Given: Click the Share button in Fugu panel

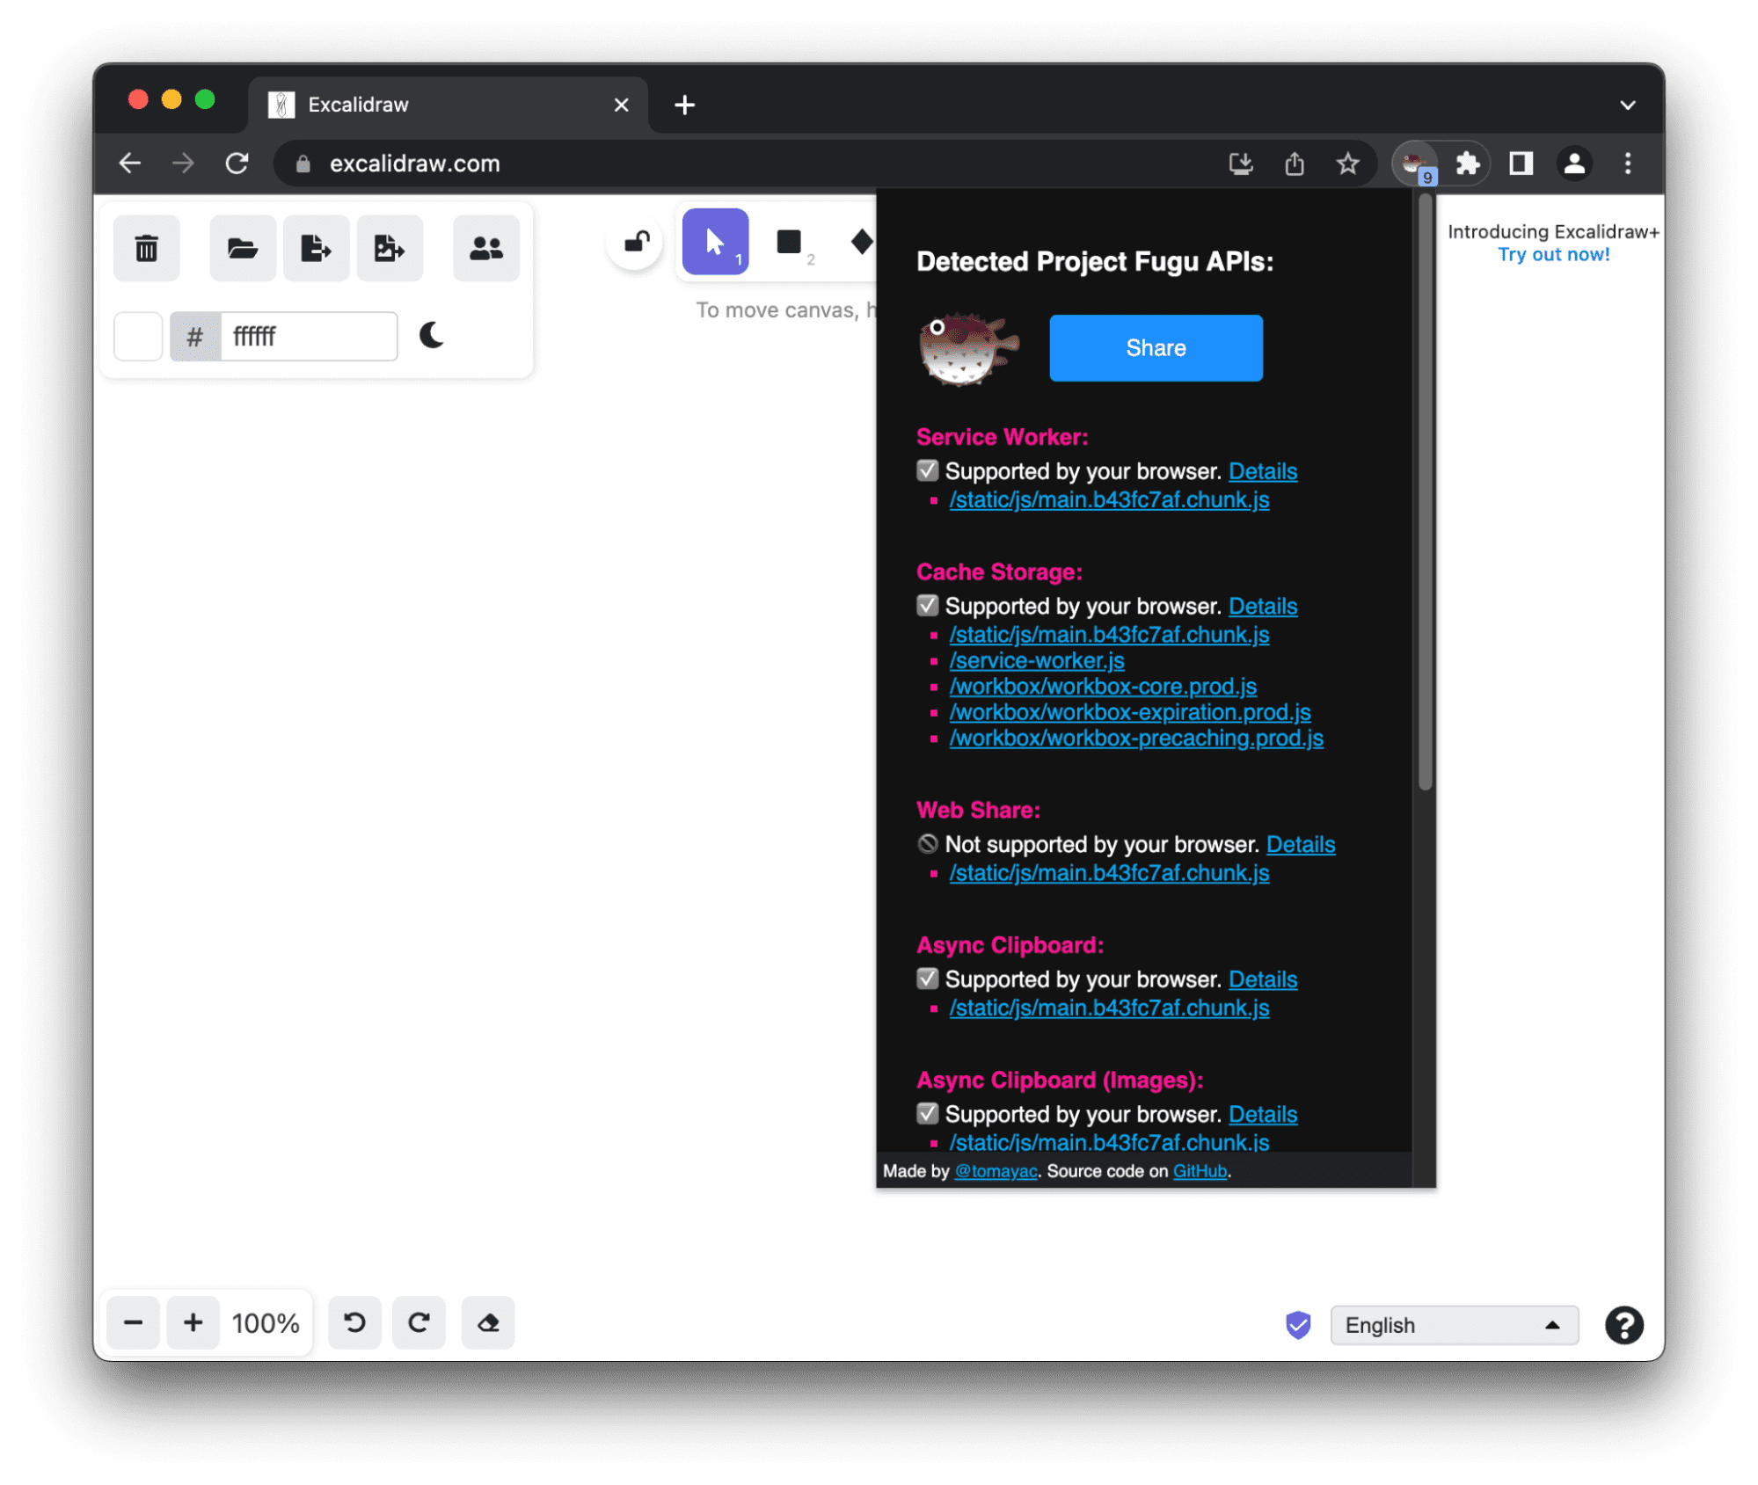Looking at the screenshot, I should coord(1154,347).
